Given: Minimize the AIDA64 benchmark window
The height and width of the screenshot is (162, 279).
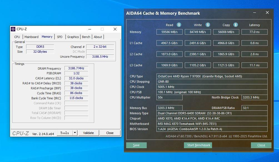Looking at the screenshot, I should (255, 12).
